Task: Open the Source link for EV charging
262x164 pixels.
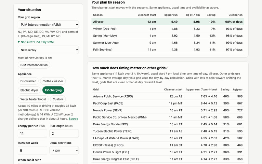Action: (73, 119)
